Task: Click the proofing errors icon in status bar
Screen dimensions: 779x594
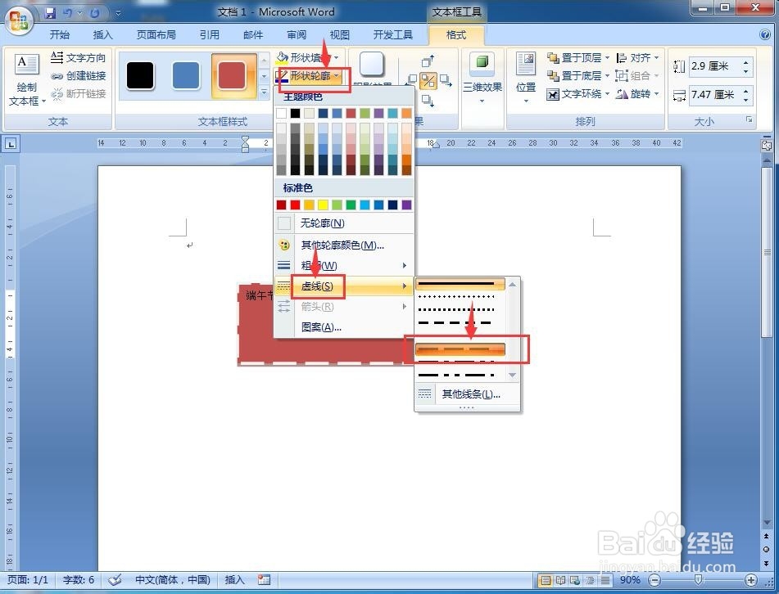Action: (x=115, y=579)
